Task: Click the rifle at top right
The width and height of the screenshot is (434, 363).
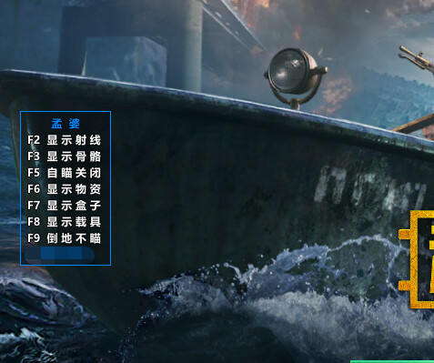Action: point(417,59)
